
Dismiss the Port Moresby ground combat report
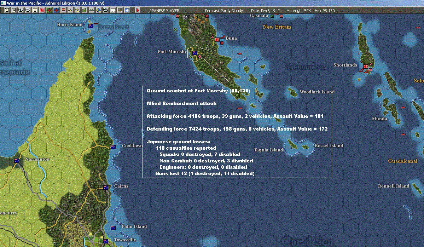(237, 132)
